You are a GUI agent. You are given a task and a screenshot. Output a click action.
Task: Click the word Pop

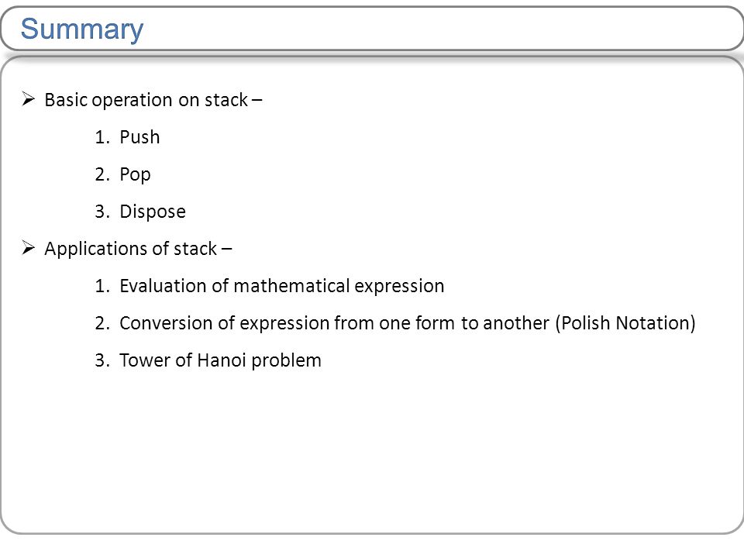point(135,174)
